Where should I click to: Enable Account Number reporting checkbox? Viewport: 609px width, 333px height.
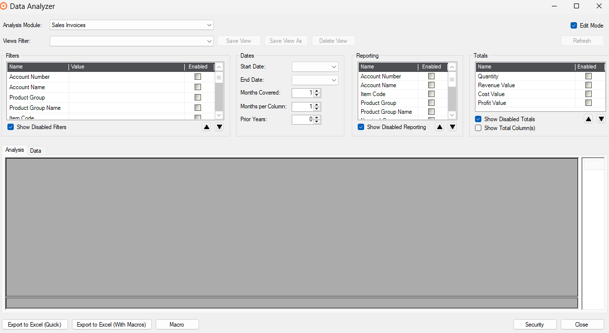pos(431,76)
